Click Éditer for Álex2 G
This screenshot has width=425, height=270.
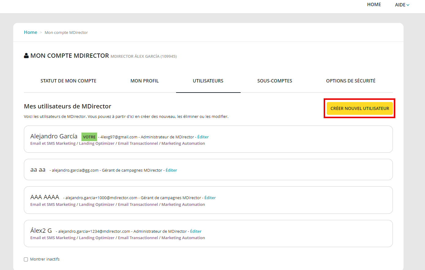[x=196, y=231]
